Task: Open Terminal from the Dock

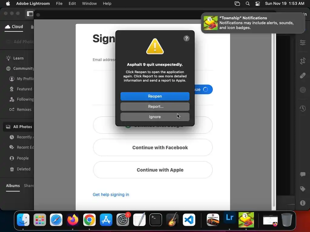Action: tap(156, 220)
